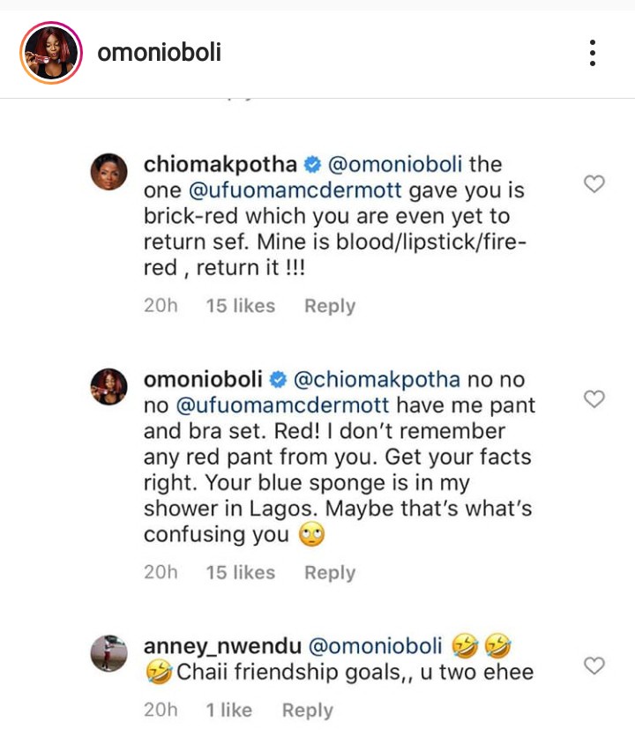The height and width of the screenshot is (737, 635).
Task: Reply to anney_nwendu's comment
Action: (x=307, y=710)
